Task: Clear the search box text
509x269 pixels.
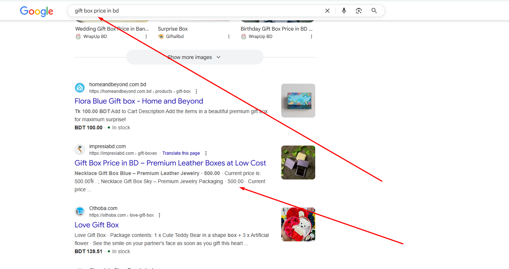Action: pyautogui.click(x=327, y=11)
